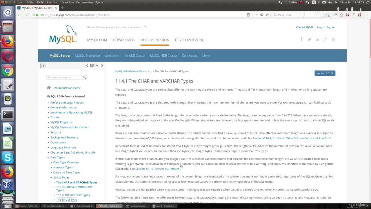Save page to Pocket icon
Image resolution: width=371 pixels, height=209 pixels.
(262, 15)
